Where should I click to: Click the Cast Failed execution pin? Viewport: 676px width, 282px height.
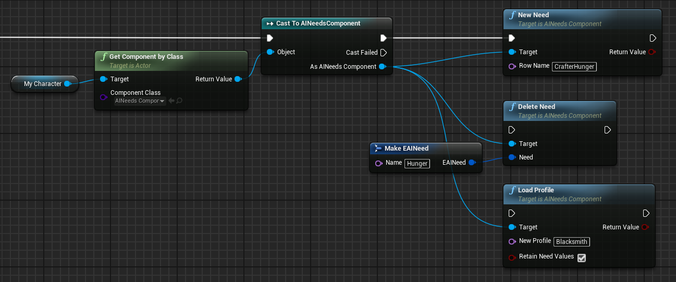click(384, 53)
